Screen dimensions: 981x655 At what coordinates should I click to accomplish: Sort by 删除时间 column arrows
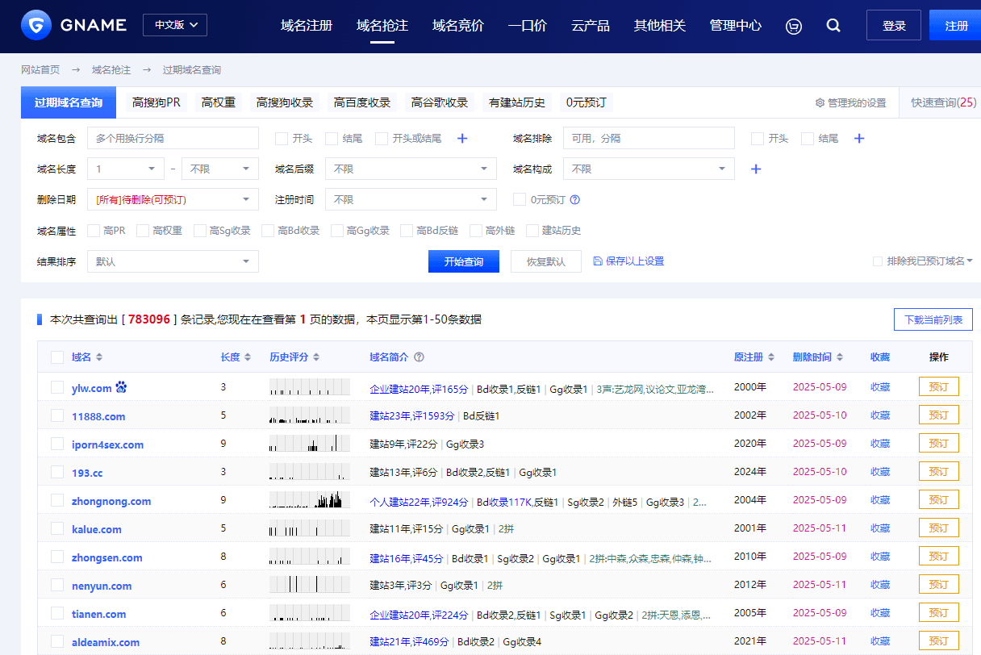tap(839, 357)
